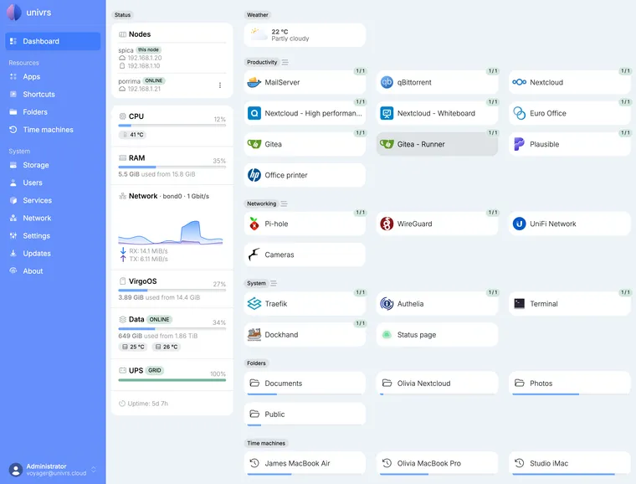Open Studio iMac time machine
This screenshot has width=636, height=484.
pos(570,463)
